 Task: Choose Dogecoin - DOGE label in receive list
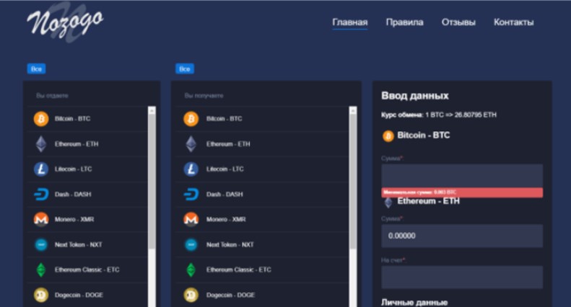230,295
